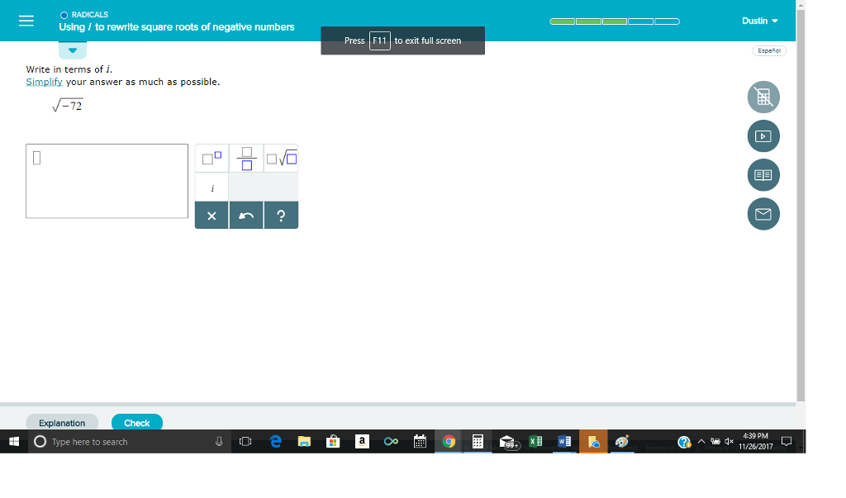Insert a square root template
The image size is (846, 498).
[280, 157]
